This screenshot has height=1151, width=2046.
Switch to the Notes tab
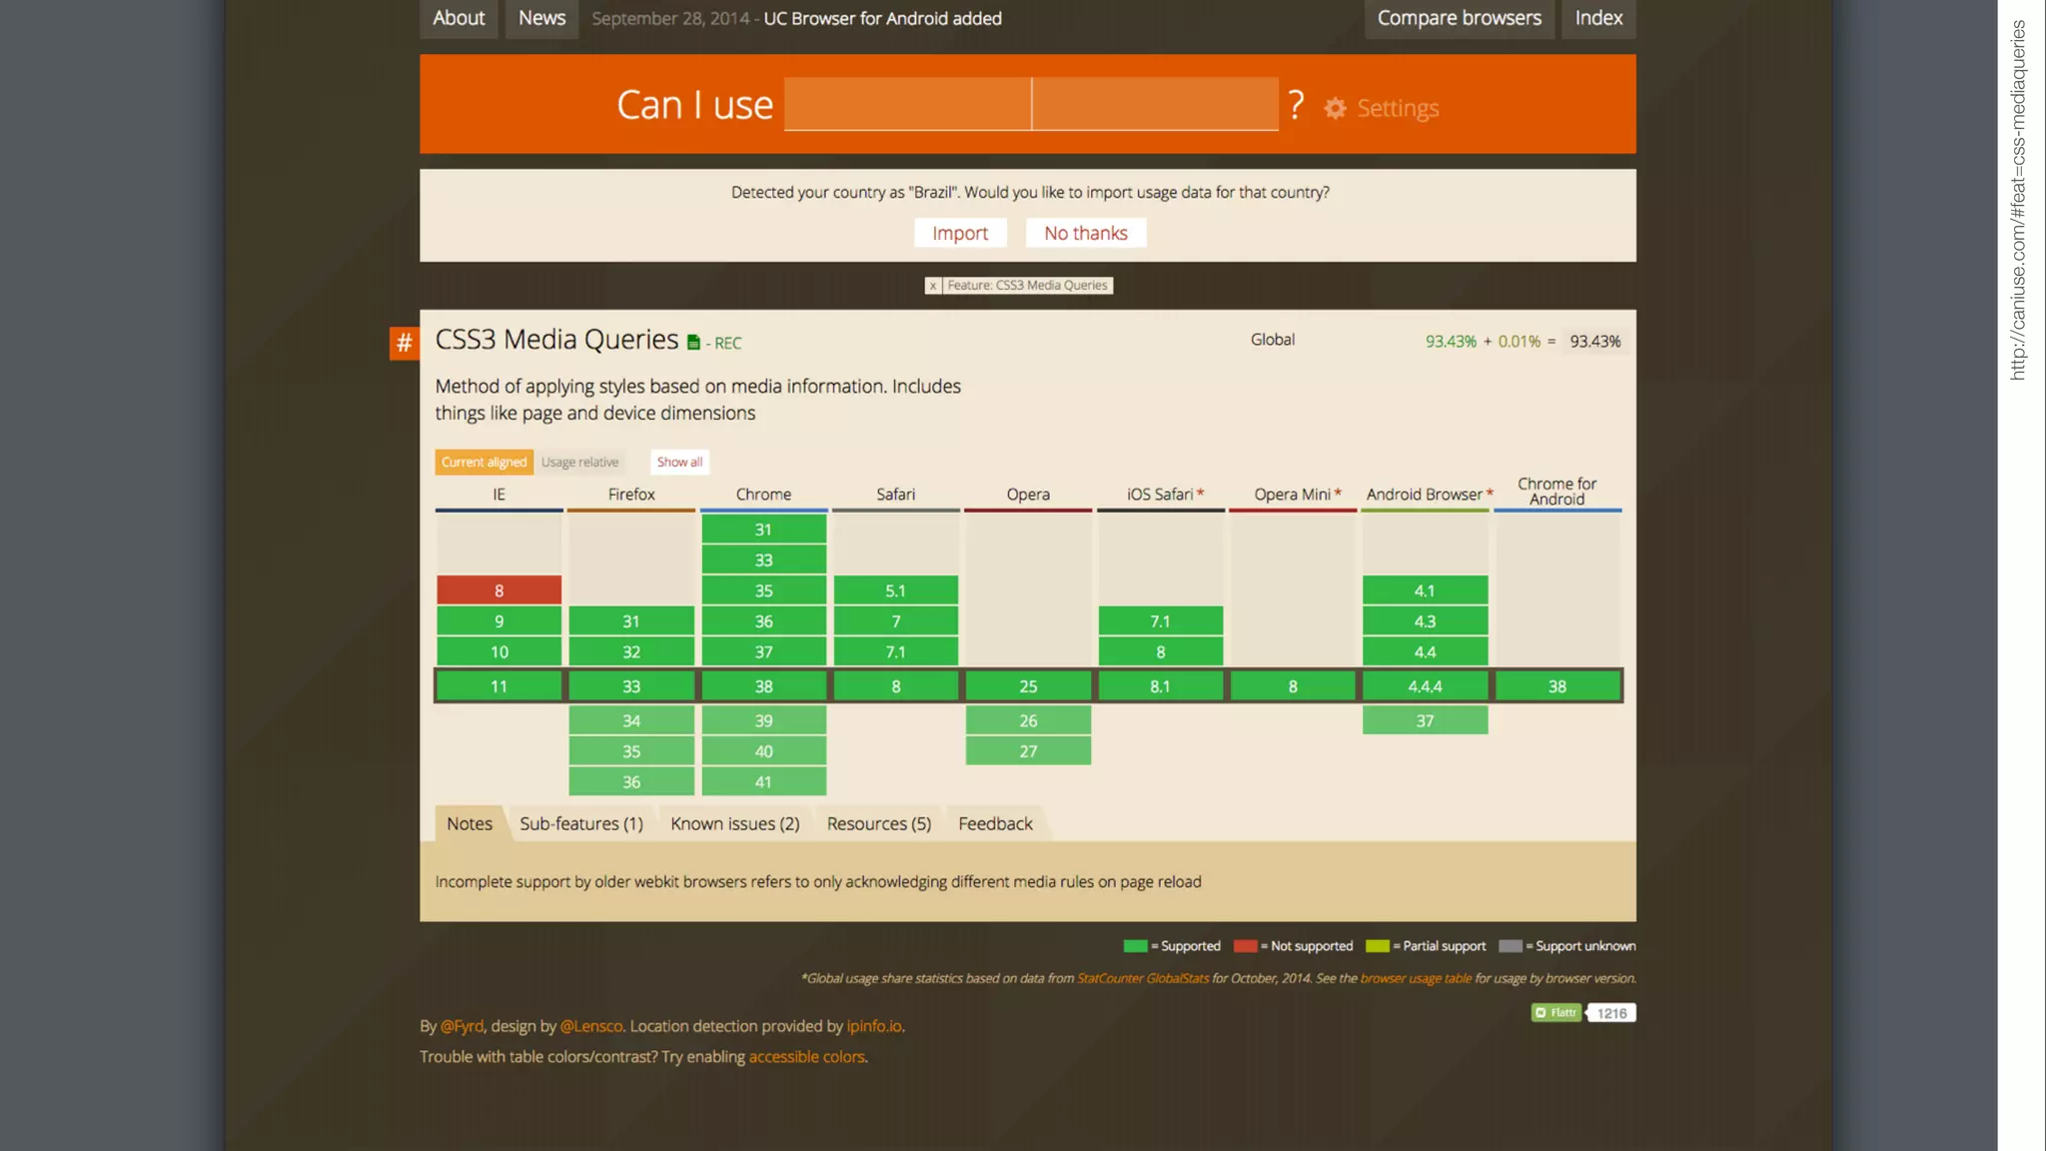(x=470, y=823)
